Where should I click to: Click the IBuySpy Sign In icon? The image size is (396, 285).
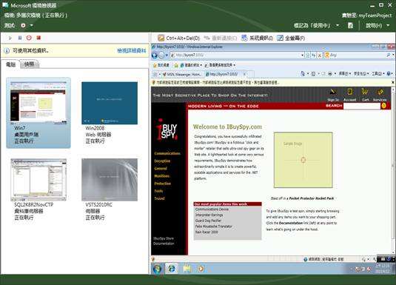(x=333, y=95)
